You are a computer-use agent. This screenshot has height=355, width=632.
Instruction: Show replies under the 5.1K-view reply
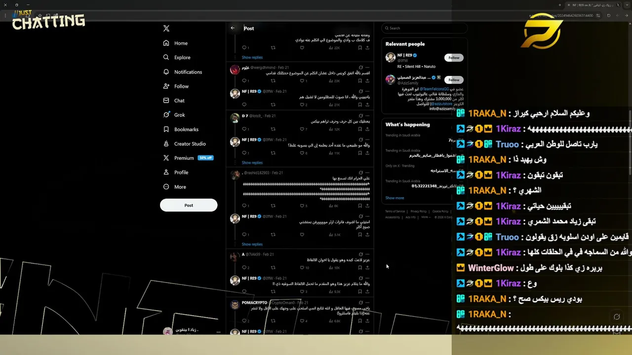click(252, 244)
